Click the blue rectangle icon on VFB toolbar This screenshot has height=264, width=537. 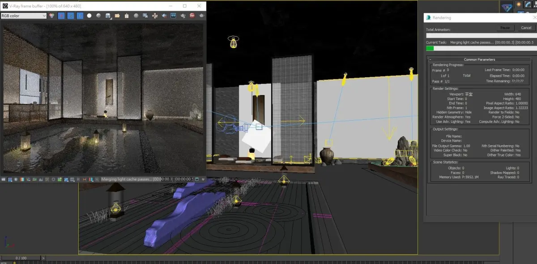pos(173,16)
